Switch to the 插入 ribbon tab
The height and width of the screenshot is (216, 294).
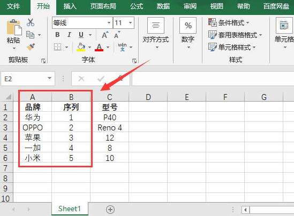click(x=70, y=6)
